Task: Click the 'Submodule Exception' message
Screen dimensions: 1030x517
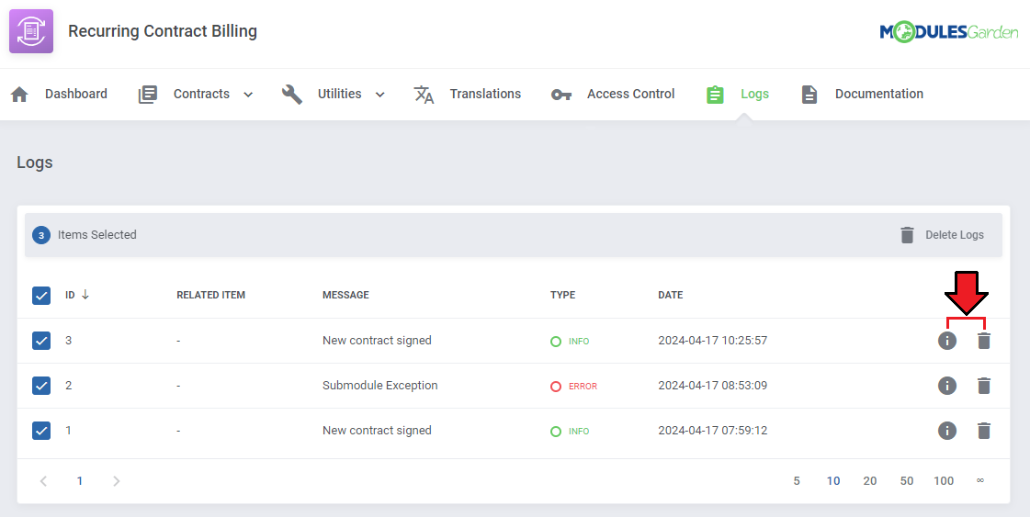Action: [x=379, y=386]
